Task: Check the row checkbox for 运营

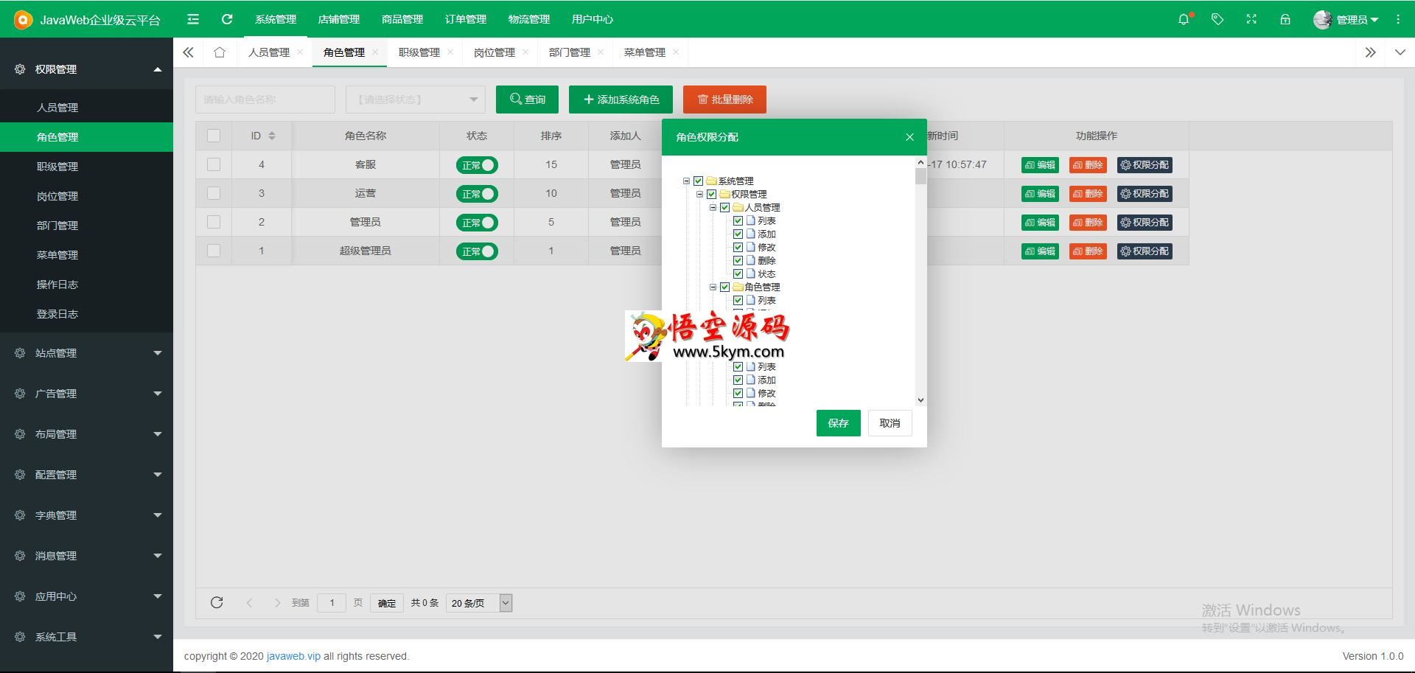Action: pos(214,193)
